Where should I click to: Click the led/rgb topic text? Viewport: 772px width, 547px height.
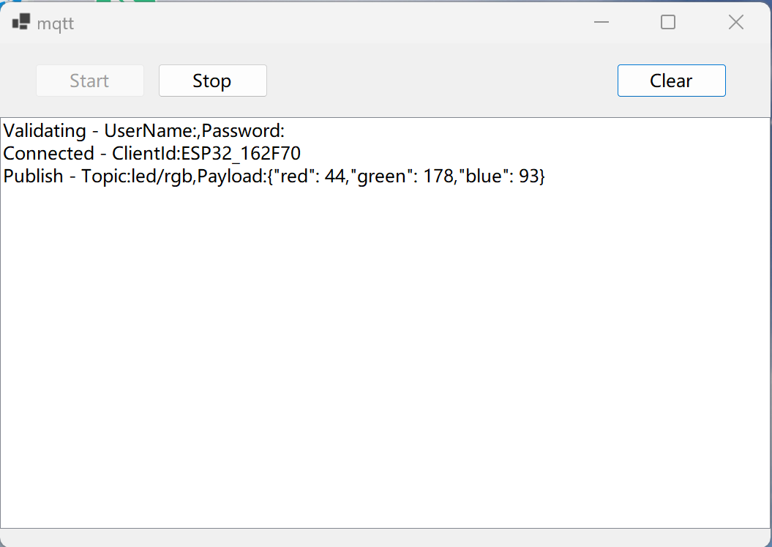161,176
